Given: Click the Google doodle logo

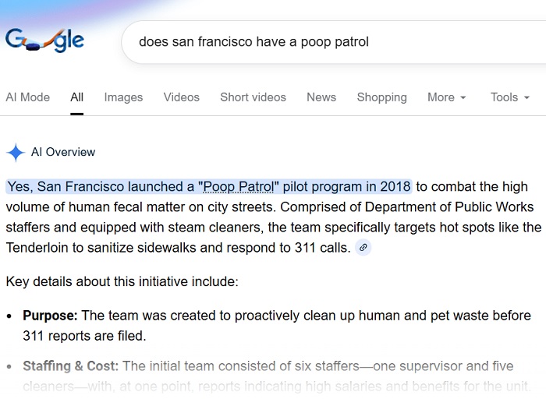Looking at the screenshot, I should [44, 41].
